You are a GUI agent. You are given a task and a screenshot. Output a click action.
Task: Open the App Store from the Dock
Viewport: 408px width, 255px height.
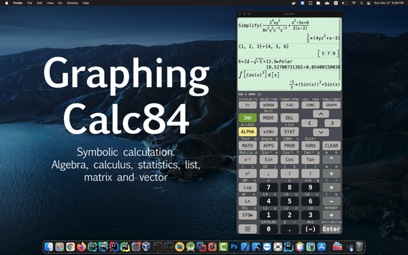pos(322,247)
